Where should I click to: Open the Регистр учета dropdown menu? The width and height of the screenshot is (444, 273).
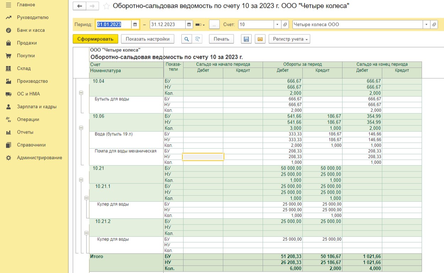[x=289, y=39]
